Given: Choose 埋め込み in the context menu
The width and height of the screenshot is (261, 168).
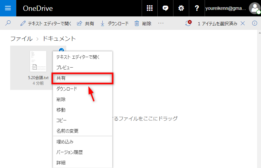Looking at the screenshot, I should pyautogui.click(x=83, y=142).
